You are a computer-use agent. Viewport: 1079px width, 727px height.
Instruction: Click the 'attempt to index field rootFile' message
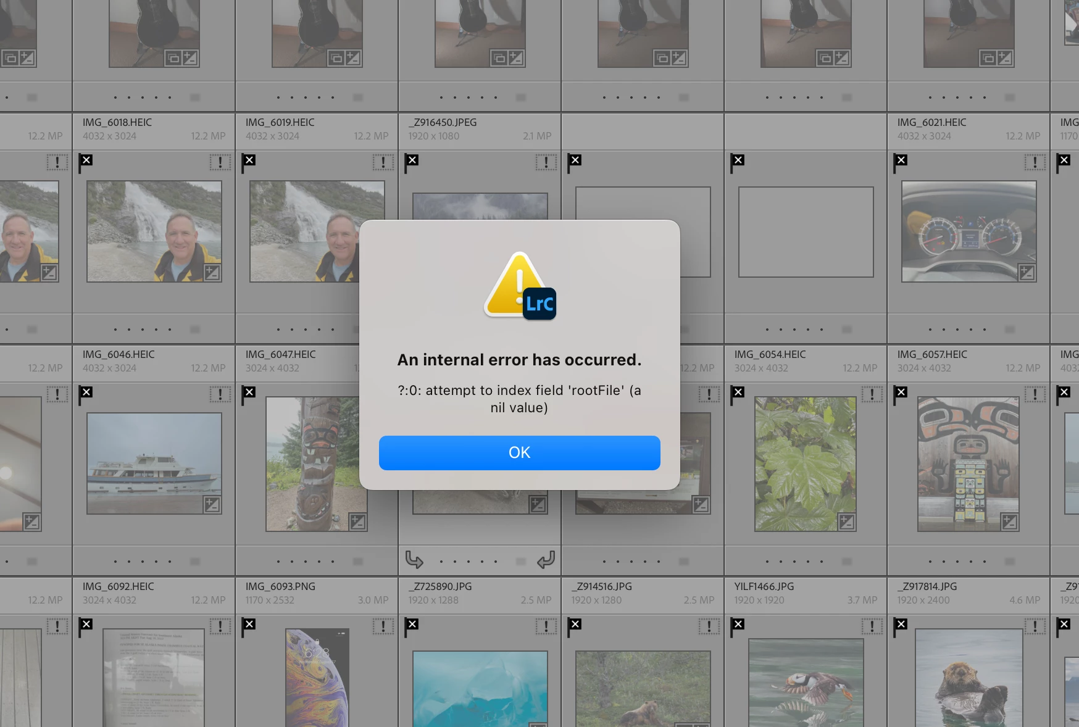519,399
